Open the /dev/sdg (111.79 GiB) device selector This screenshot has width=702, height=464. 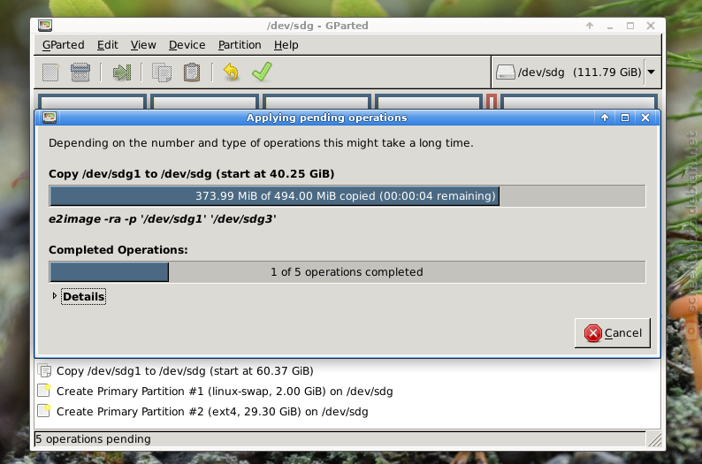tap(576, 72)
